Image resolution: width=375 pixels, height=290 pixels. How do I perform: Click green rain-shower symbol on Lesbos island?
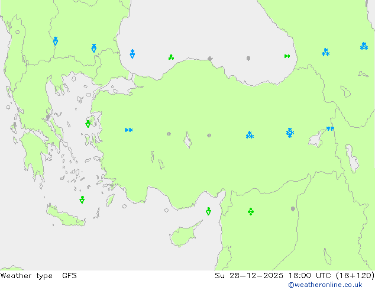(x=88, y=124)
